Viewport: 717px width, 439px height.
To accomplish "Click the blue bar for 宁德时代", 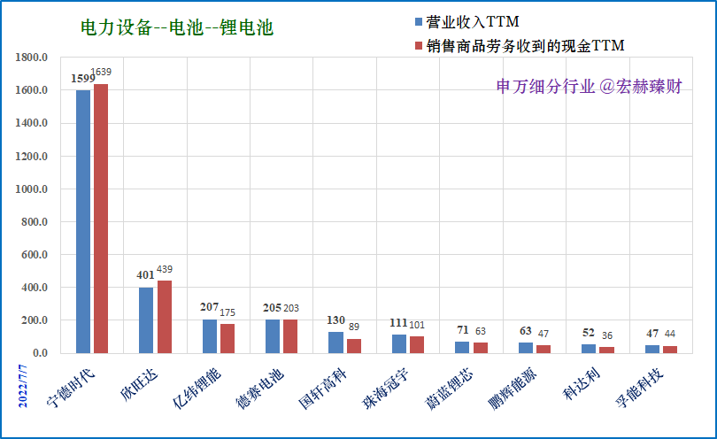I will (x=83, y=221).
